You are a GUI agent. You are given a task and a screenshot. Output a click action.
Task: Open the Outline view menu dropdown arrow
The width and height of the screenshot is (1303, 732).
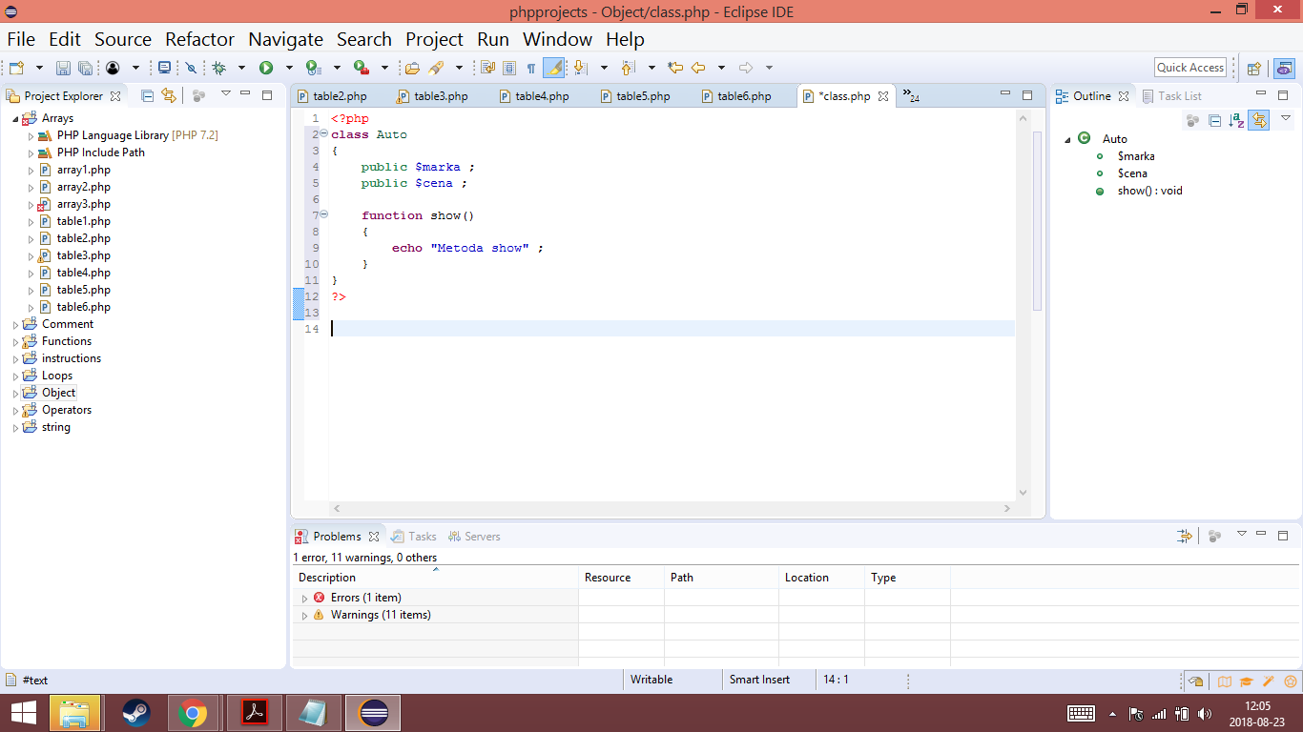[1286, 118]
